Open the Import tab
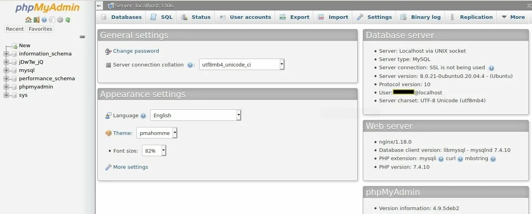 pos(333,17)
